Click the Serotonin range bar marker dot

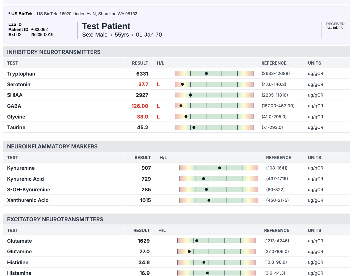tap(182, 84)
